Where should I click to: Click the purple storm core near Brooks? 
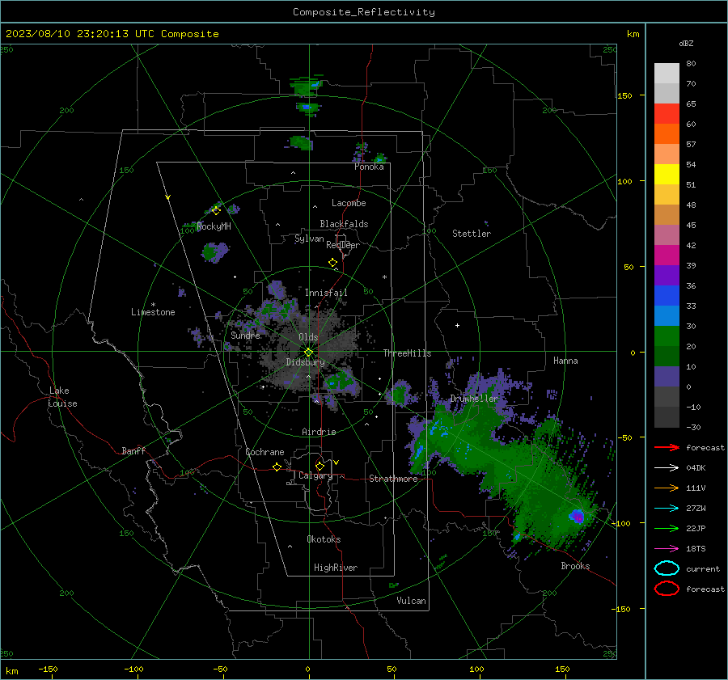577,516
